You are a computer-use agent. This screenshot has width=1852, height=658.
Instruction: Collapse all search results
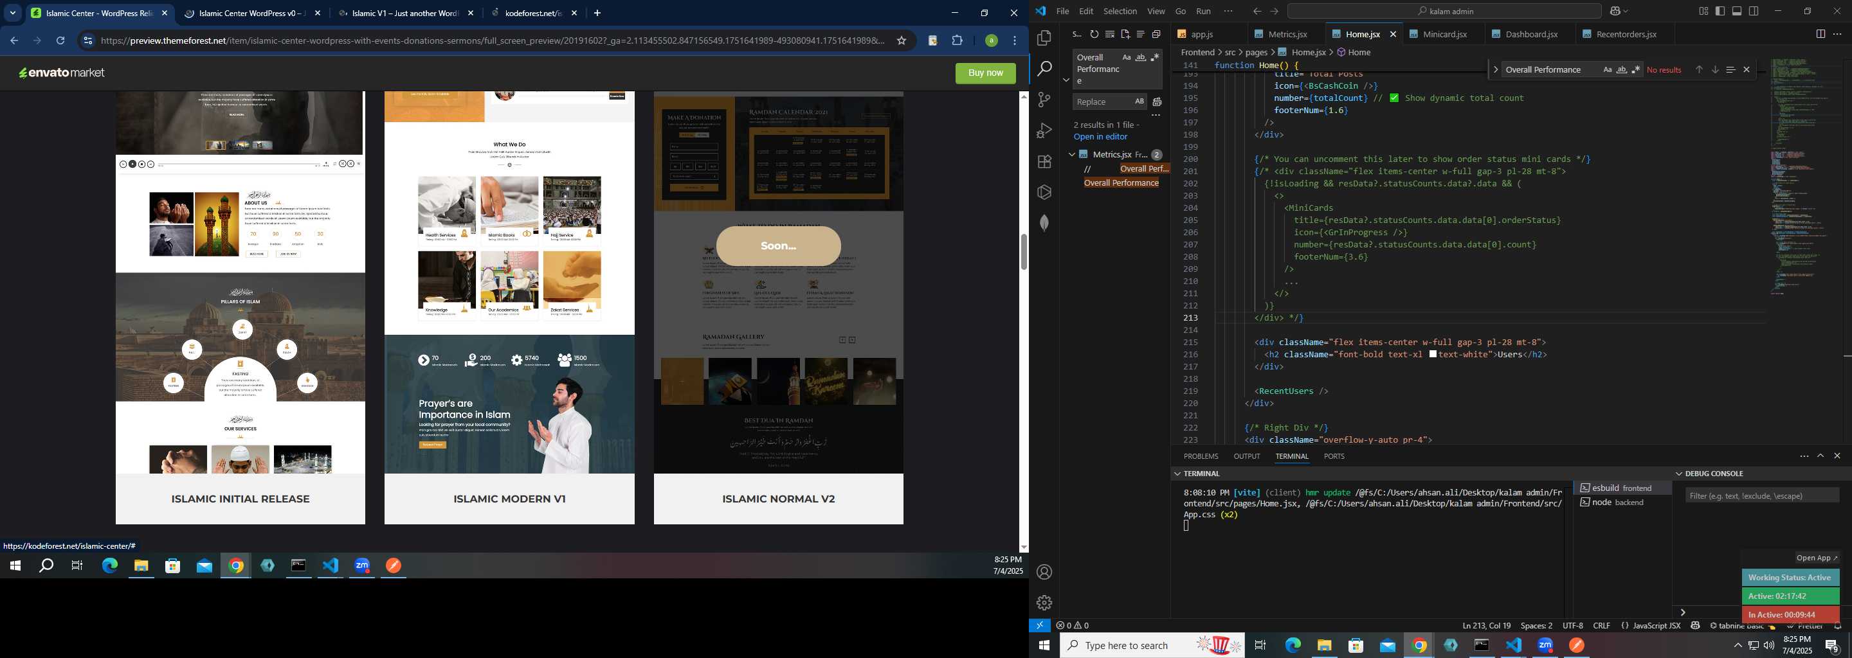tap(1156, 34)
